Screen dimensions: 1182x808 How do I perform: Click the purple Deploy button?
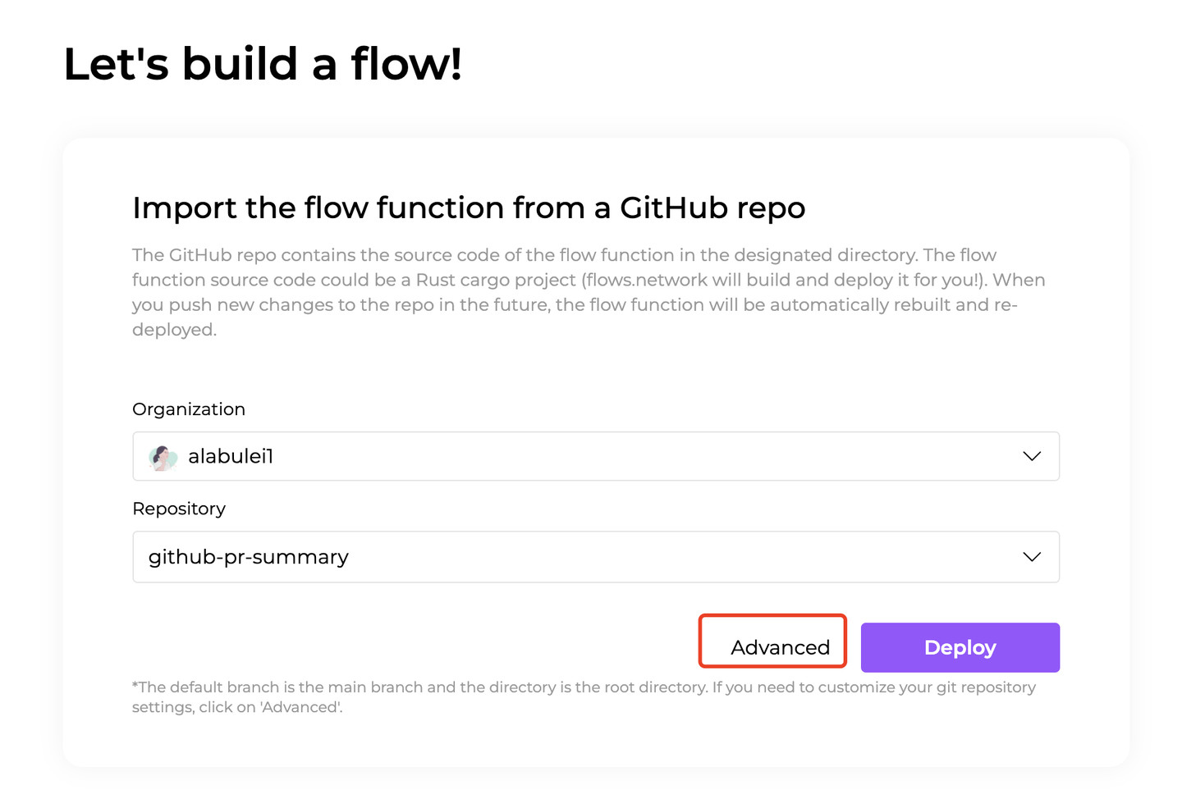click(960, 647)
